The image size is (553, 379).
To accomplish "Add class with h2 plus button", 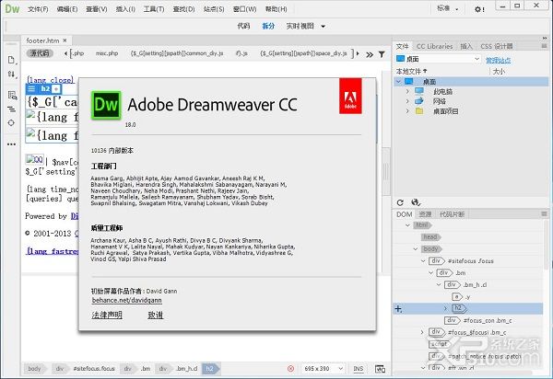I will point(56,89).
